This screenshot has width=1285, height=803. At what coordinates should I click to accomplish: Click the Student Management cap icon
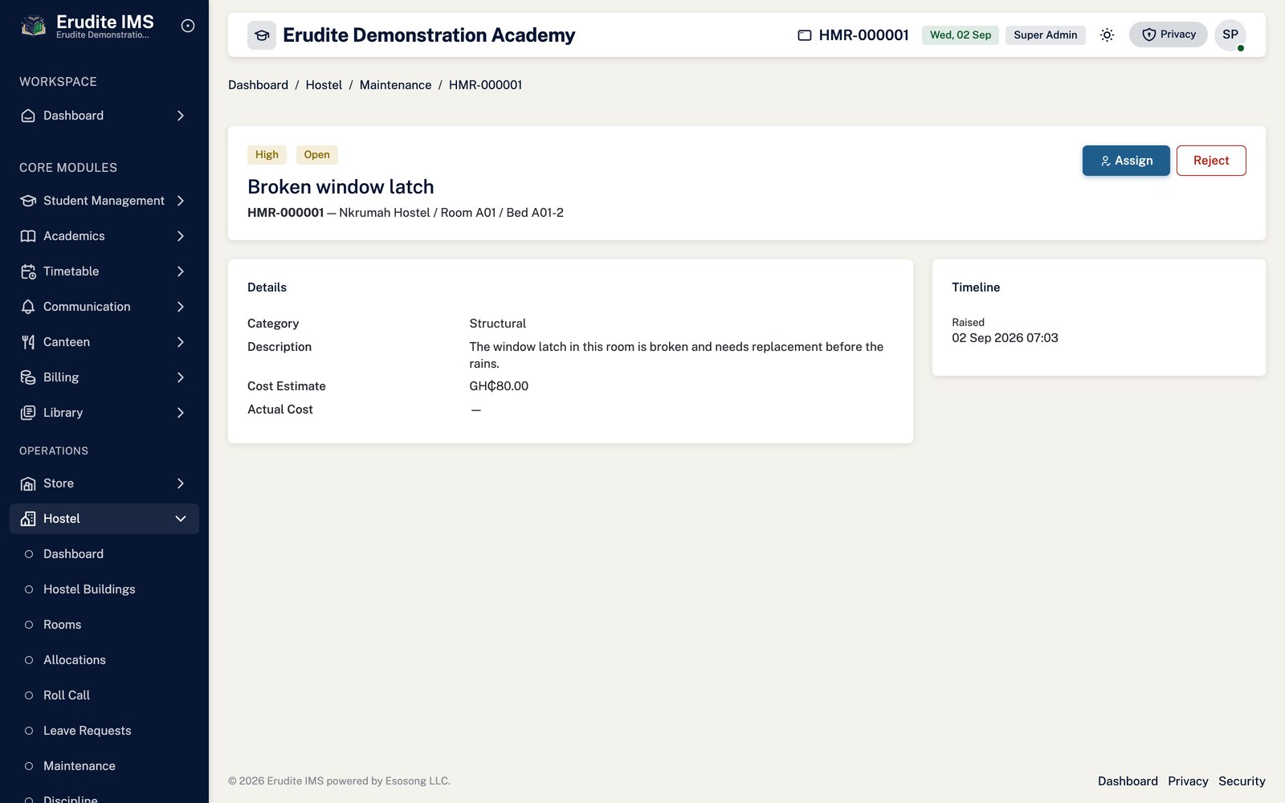click(28, 201)
